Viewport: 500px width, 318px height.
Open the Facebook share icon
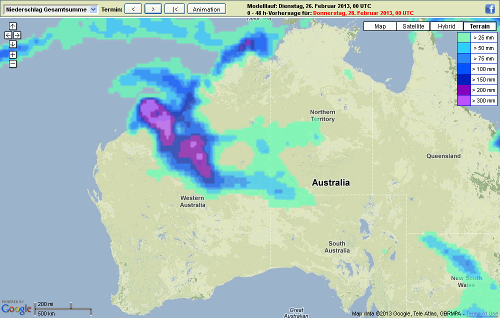pos(490,8)
